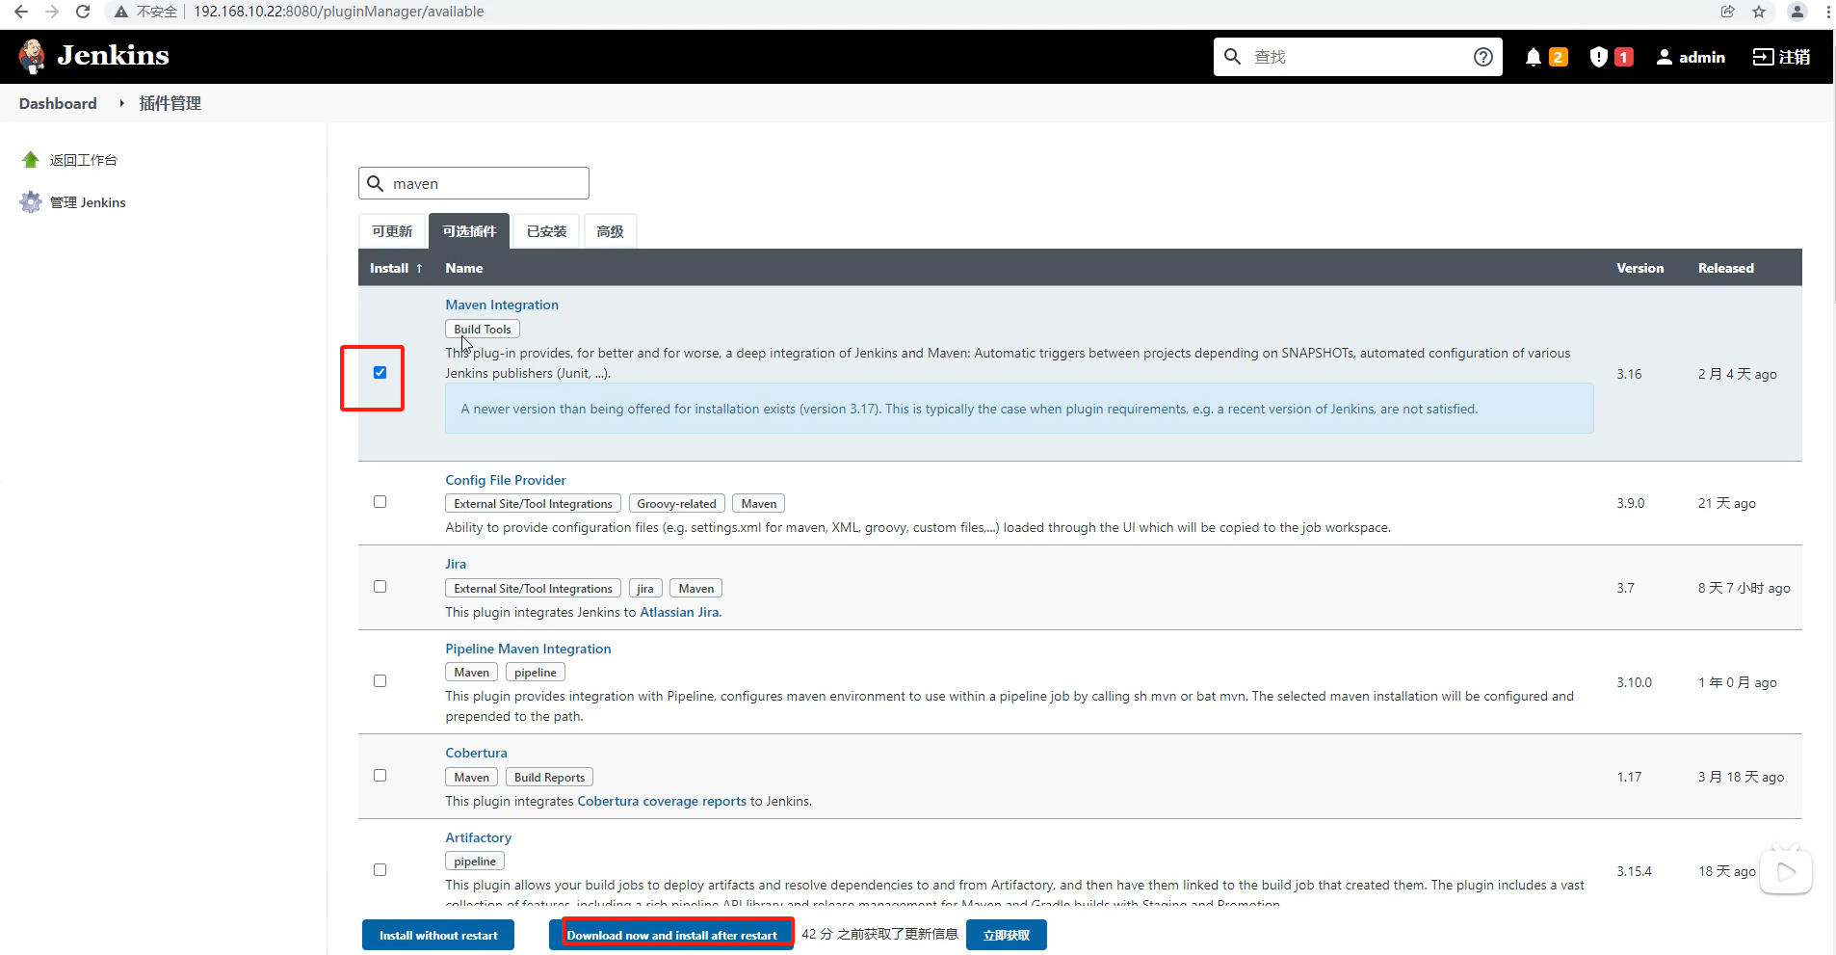Screen dimensions: 1836x955
Task: Click the red security warning badge 1
Action: coord(1624,57)
